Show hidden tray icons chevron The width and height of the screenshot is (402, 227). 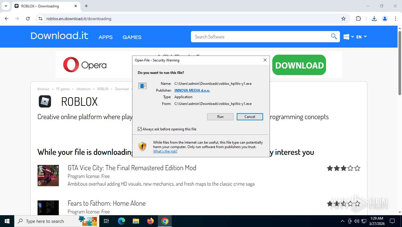(342, 221)
